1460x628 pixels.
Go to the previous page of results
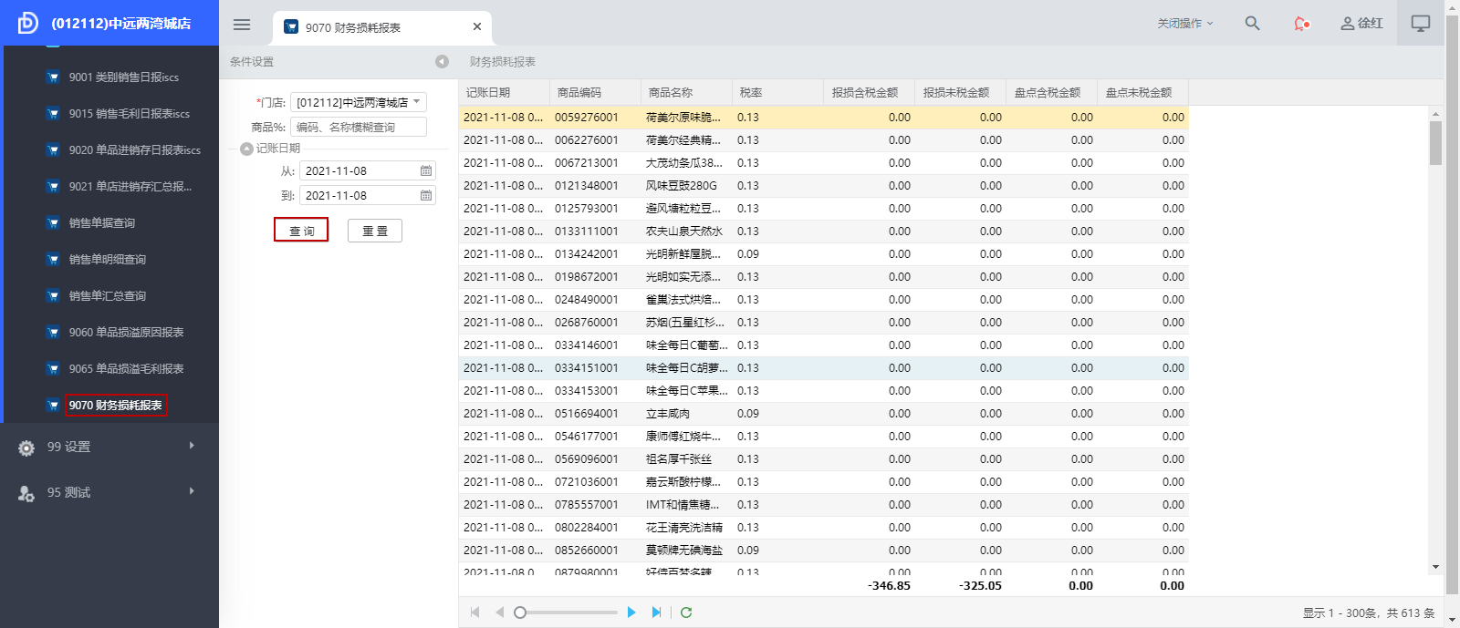499,613
